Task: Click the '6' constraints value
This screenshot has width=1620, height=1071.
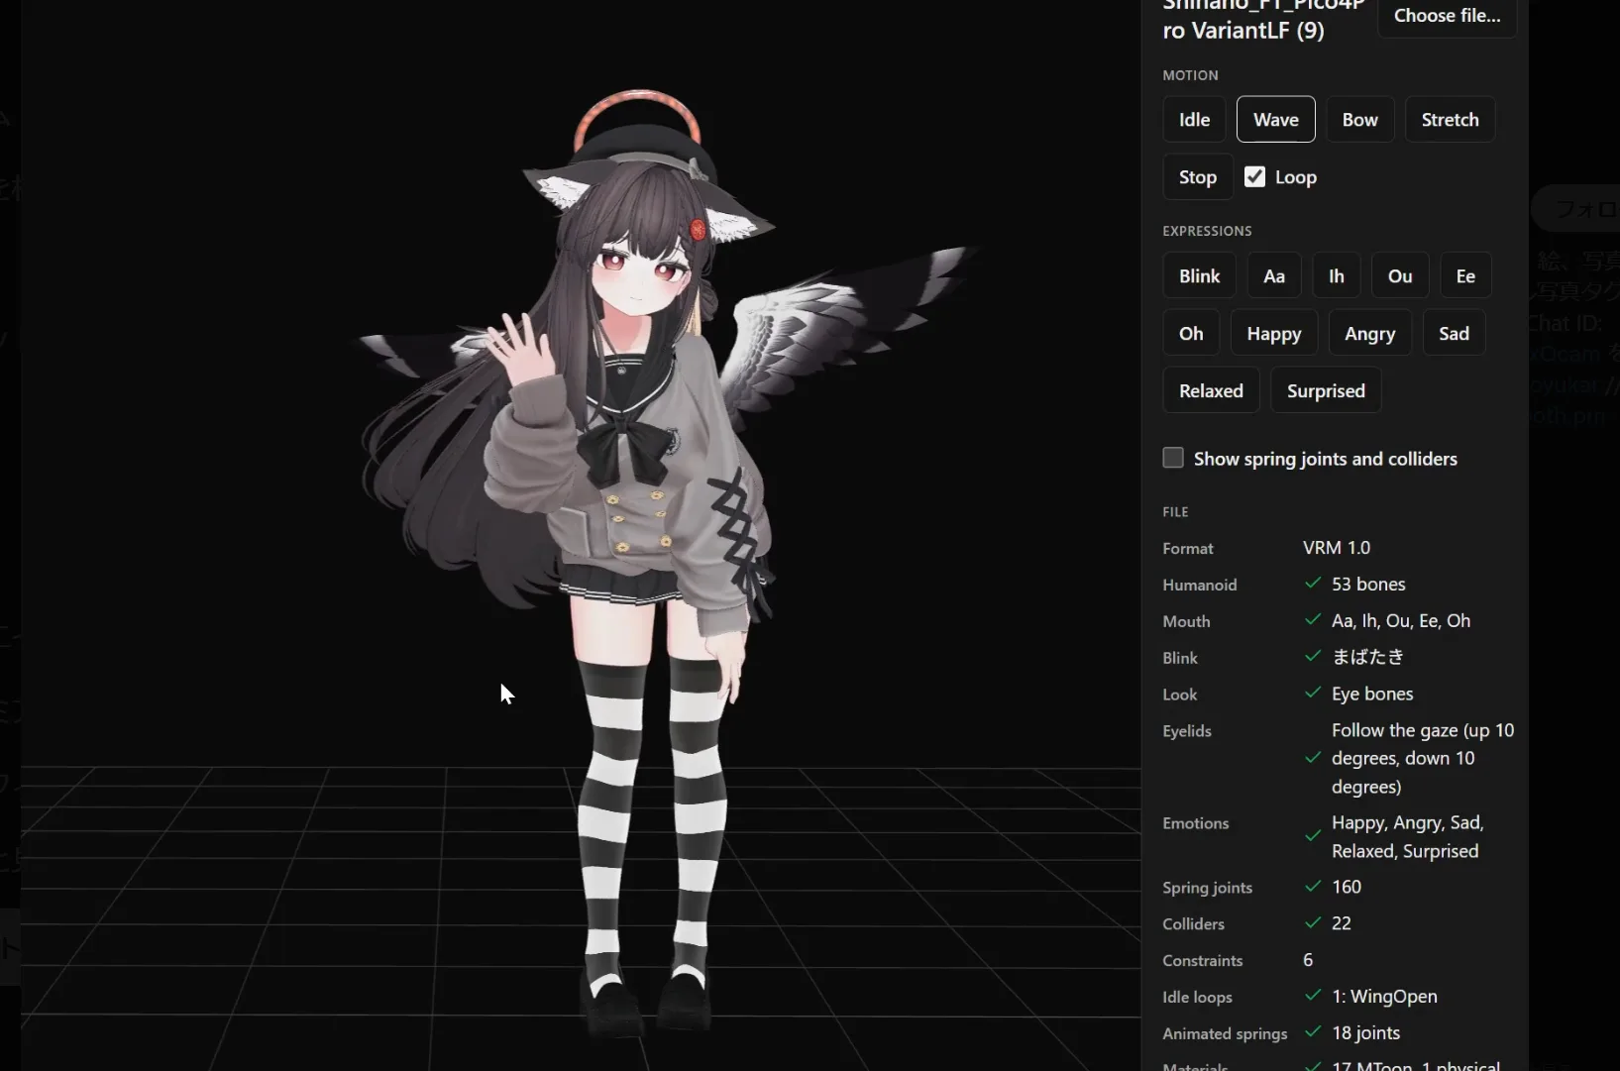Action: (1308, 960)
